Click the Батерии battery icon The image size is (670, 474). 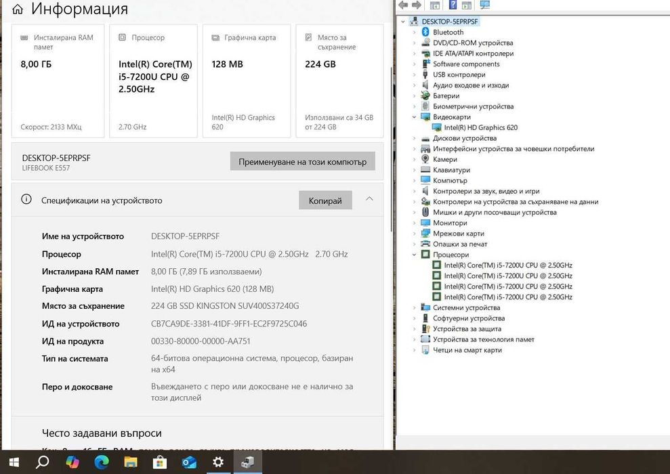coord(425,95)
